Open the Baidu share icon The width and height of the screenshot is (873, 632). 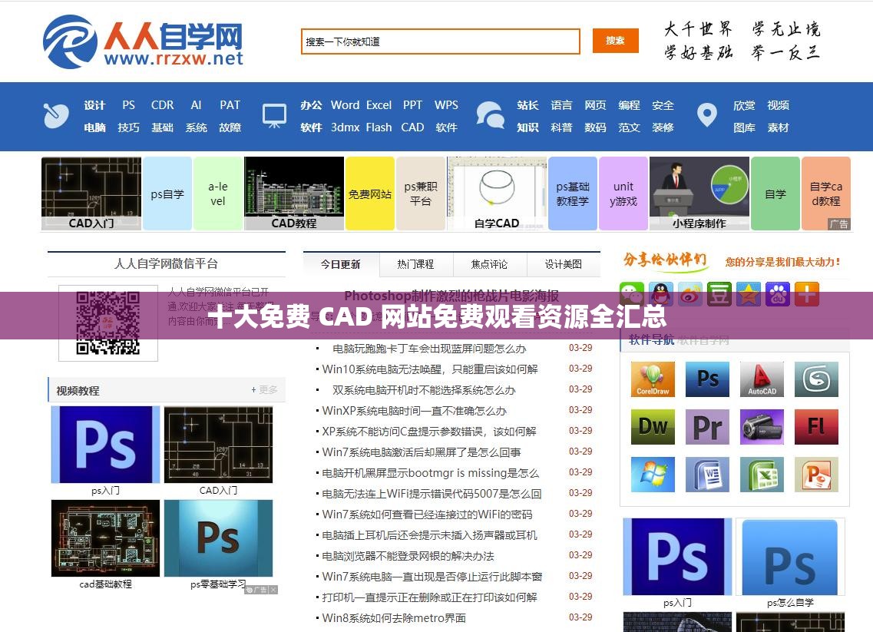coord(778,294)
